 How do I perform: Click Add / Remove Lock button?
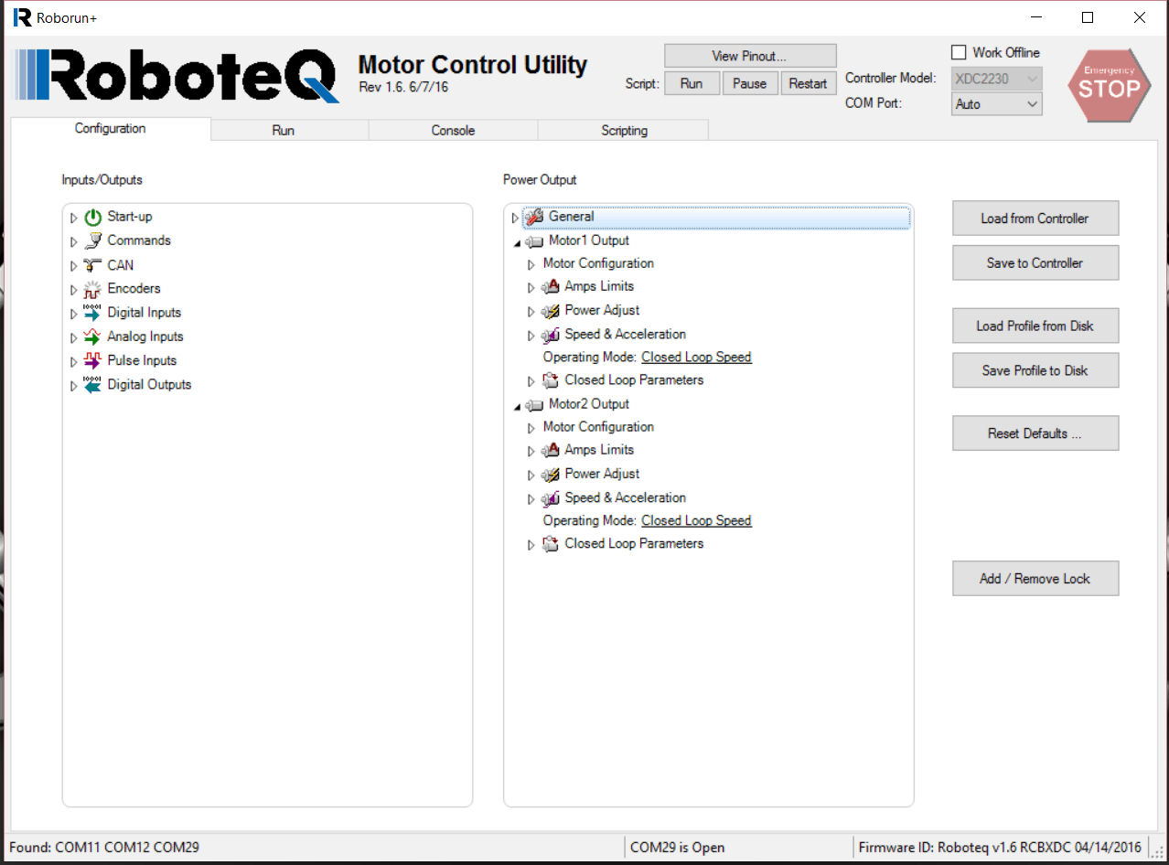tap(1035, 579)
